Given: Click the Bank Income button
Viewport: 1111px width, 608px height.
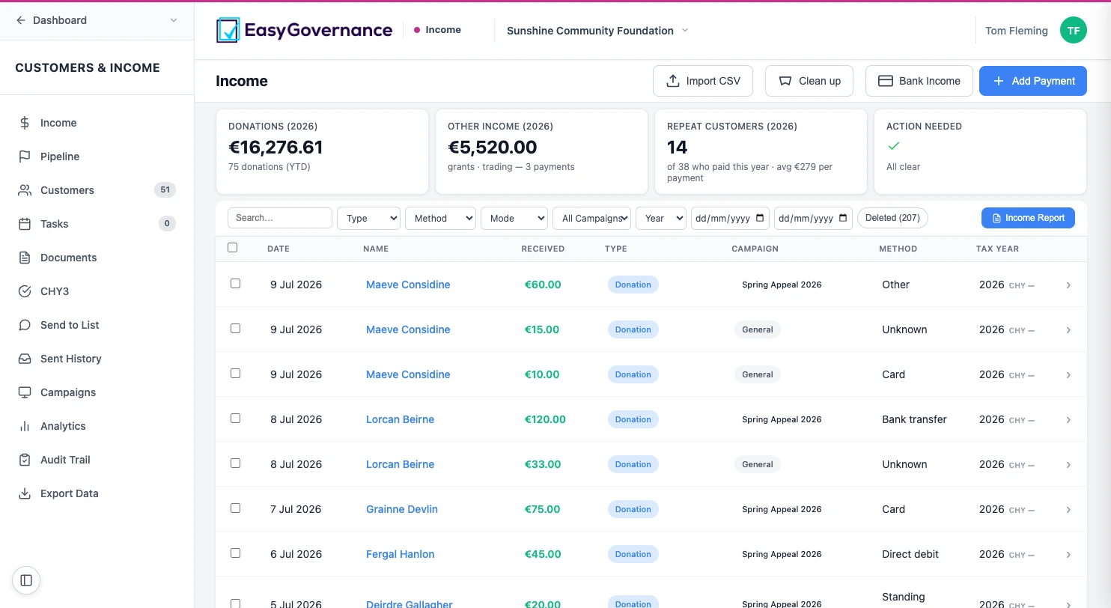Looking at the screenshot, I should pos(919,81).
